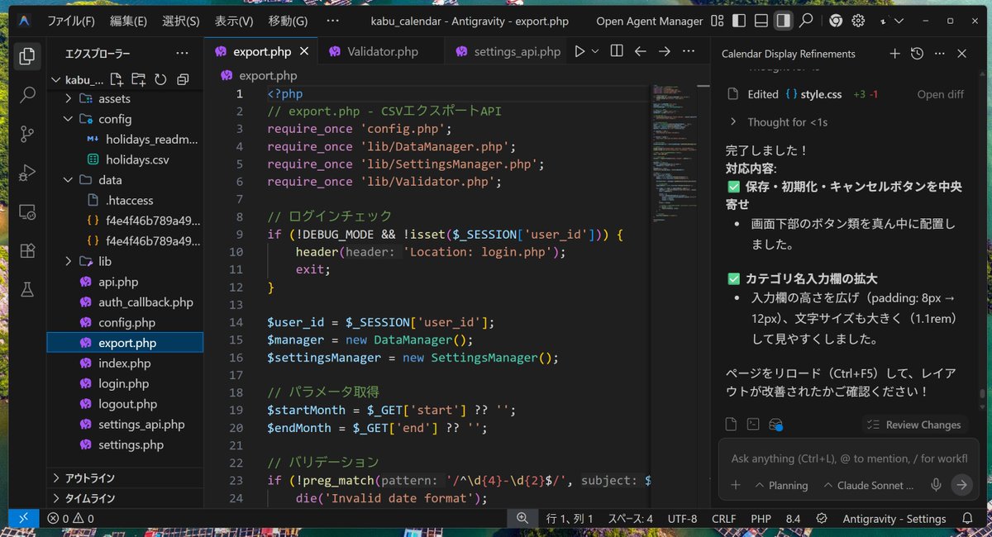Click the zoom magnifier in status bar
The height and width of the screenshot is (537, 992).
click(x=522, y=519)
